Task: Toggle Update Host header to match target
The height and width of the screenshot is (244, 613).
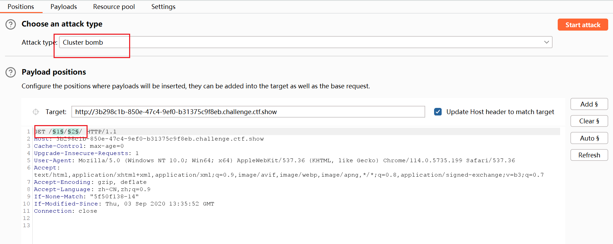Action: (438, 112)
